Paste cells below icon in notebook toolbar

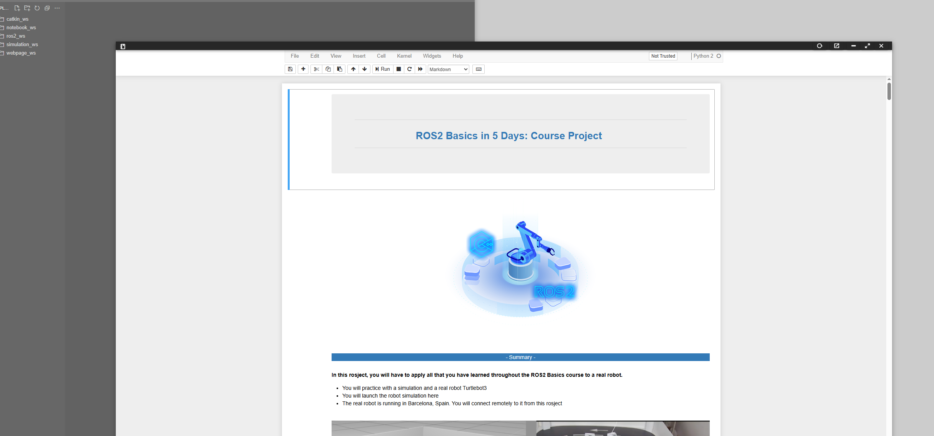click(x=339, y=69)
